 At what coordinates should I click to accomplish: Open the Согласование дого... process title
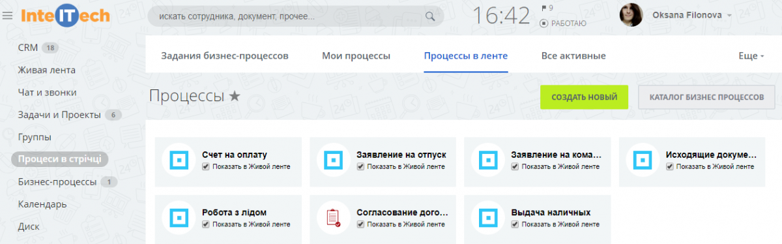403,212
